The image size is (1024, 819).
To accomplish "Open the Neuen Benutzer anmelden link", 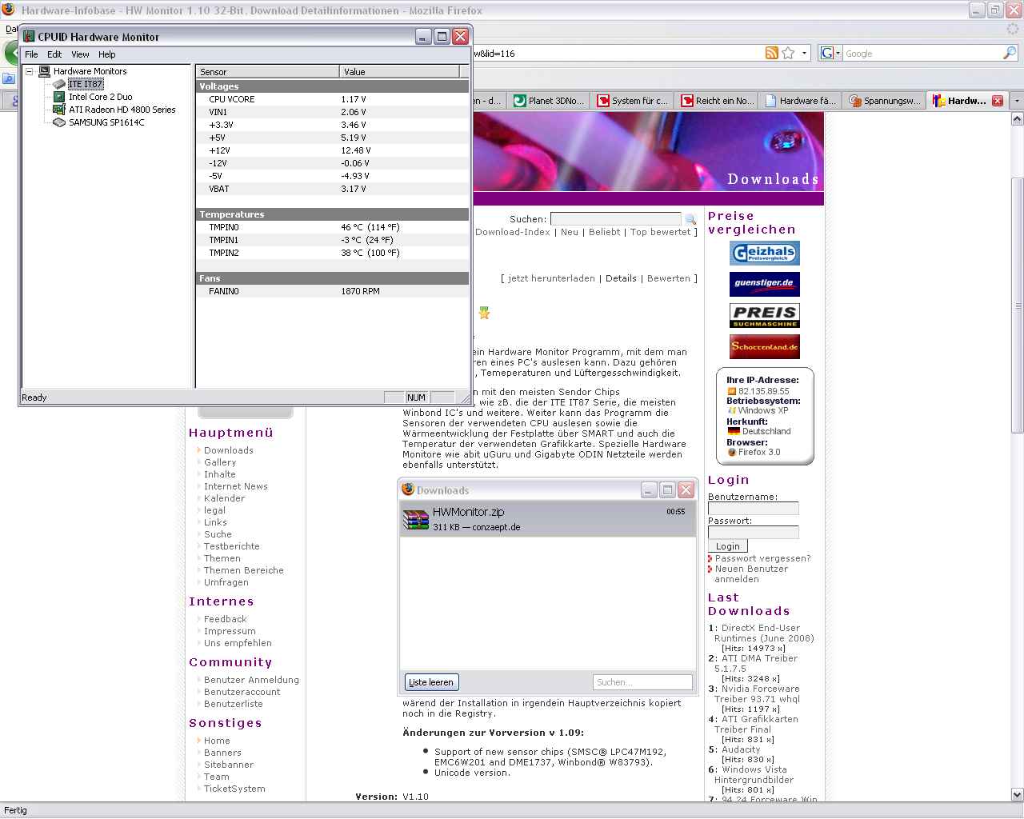I will 750,574.
